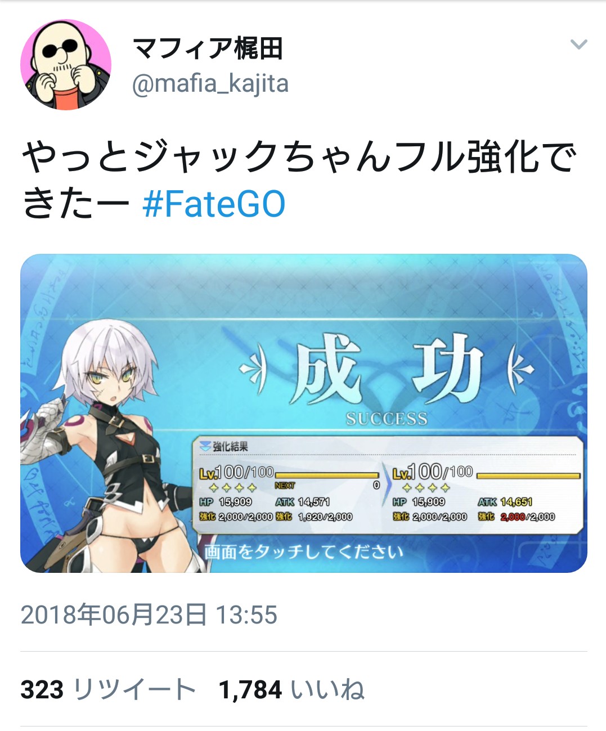Image resolution: width=606 pixels, height=731 pixels.
Task: View the 1,784 いいね list
Action: click(x=291, y=690)
